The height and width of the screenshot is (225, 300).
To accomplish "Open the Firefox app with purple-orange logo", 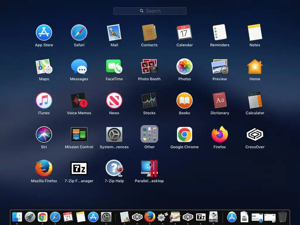I will (x=220, y=134).
